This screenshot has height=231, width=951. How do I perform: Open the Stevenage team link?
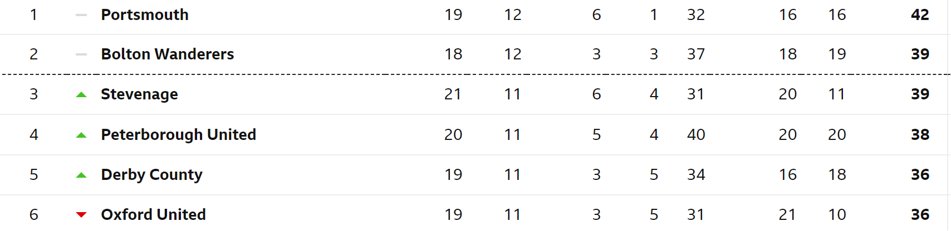139,94
